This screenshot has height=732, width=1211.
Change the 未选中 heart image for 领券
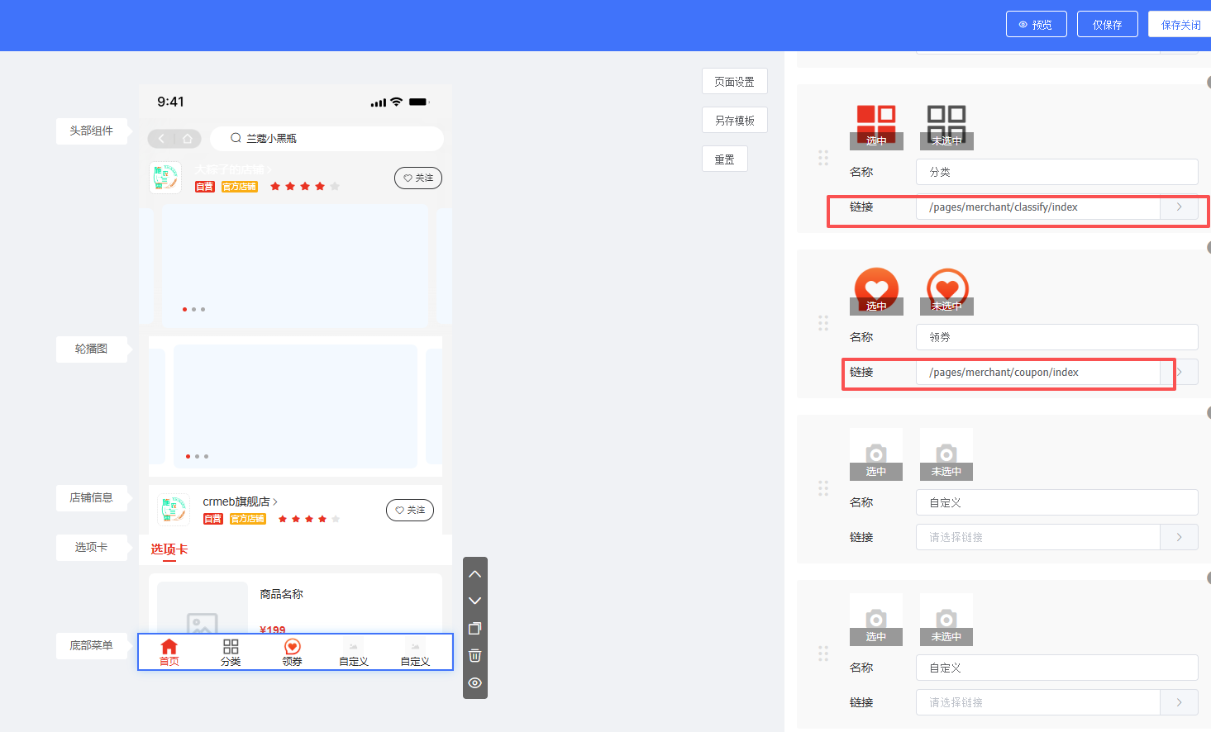tap(946, 289)
